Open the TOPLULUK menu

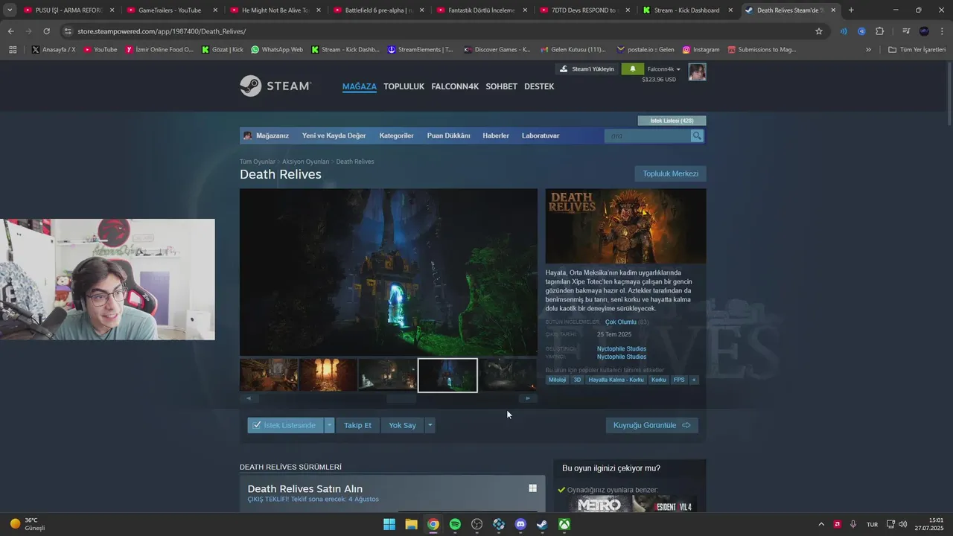[404, 86]
